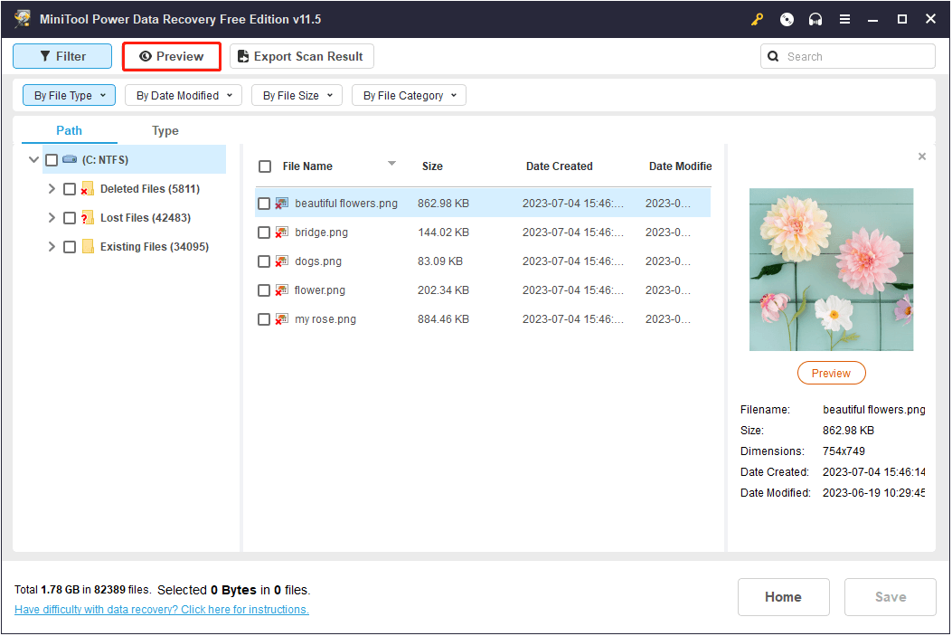
Task: Check the Lost Files checkbox
Action: (x=70, y=217)
